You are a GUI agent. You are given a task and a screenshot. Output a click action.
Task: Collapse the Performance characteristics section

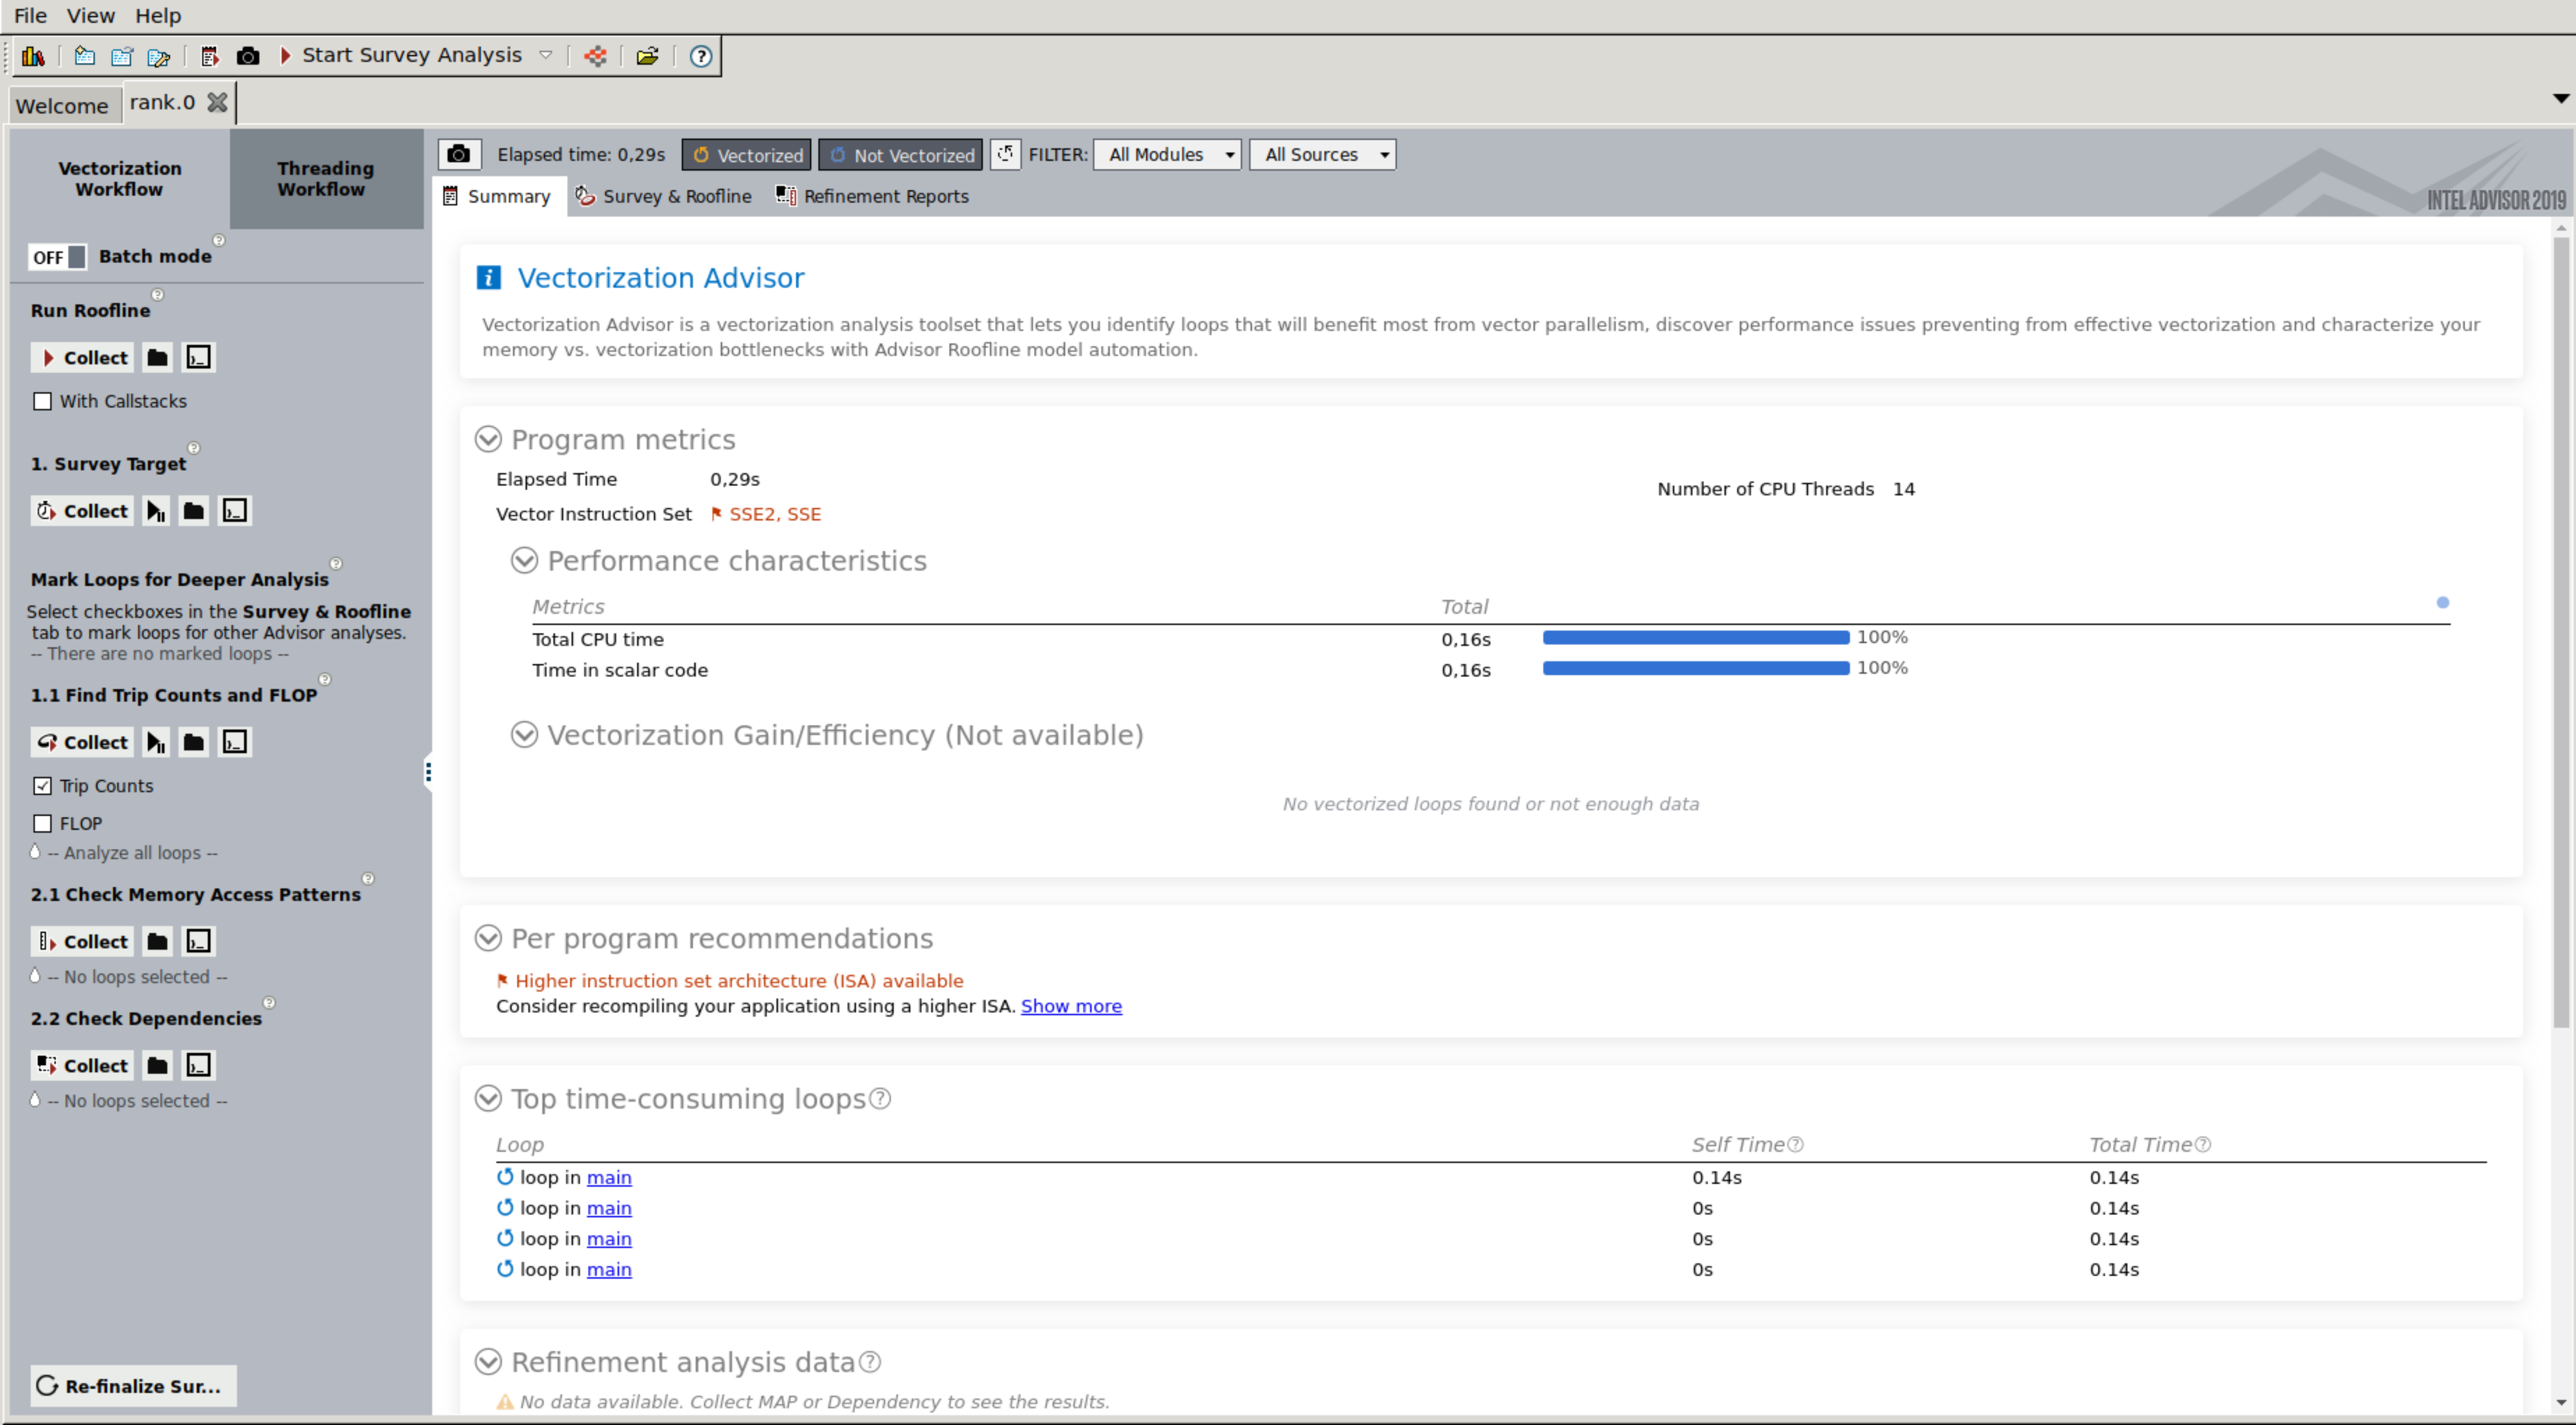(524, 560)
